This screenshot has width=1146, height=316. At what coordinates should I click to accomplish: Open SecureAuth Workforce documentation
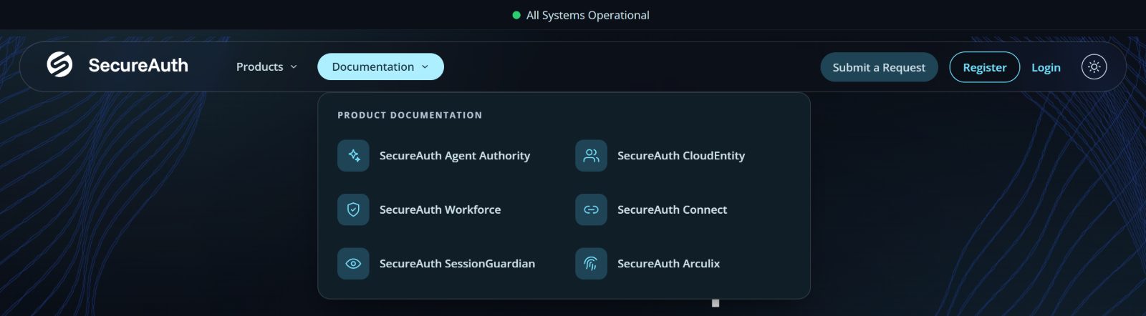pos(440,209)
